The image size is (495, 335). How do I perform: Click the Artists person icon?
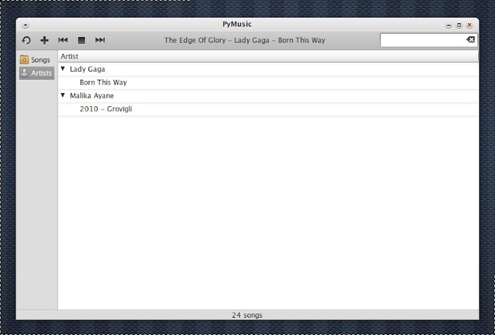pos(24,73)
